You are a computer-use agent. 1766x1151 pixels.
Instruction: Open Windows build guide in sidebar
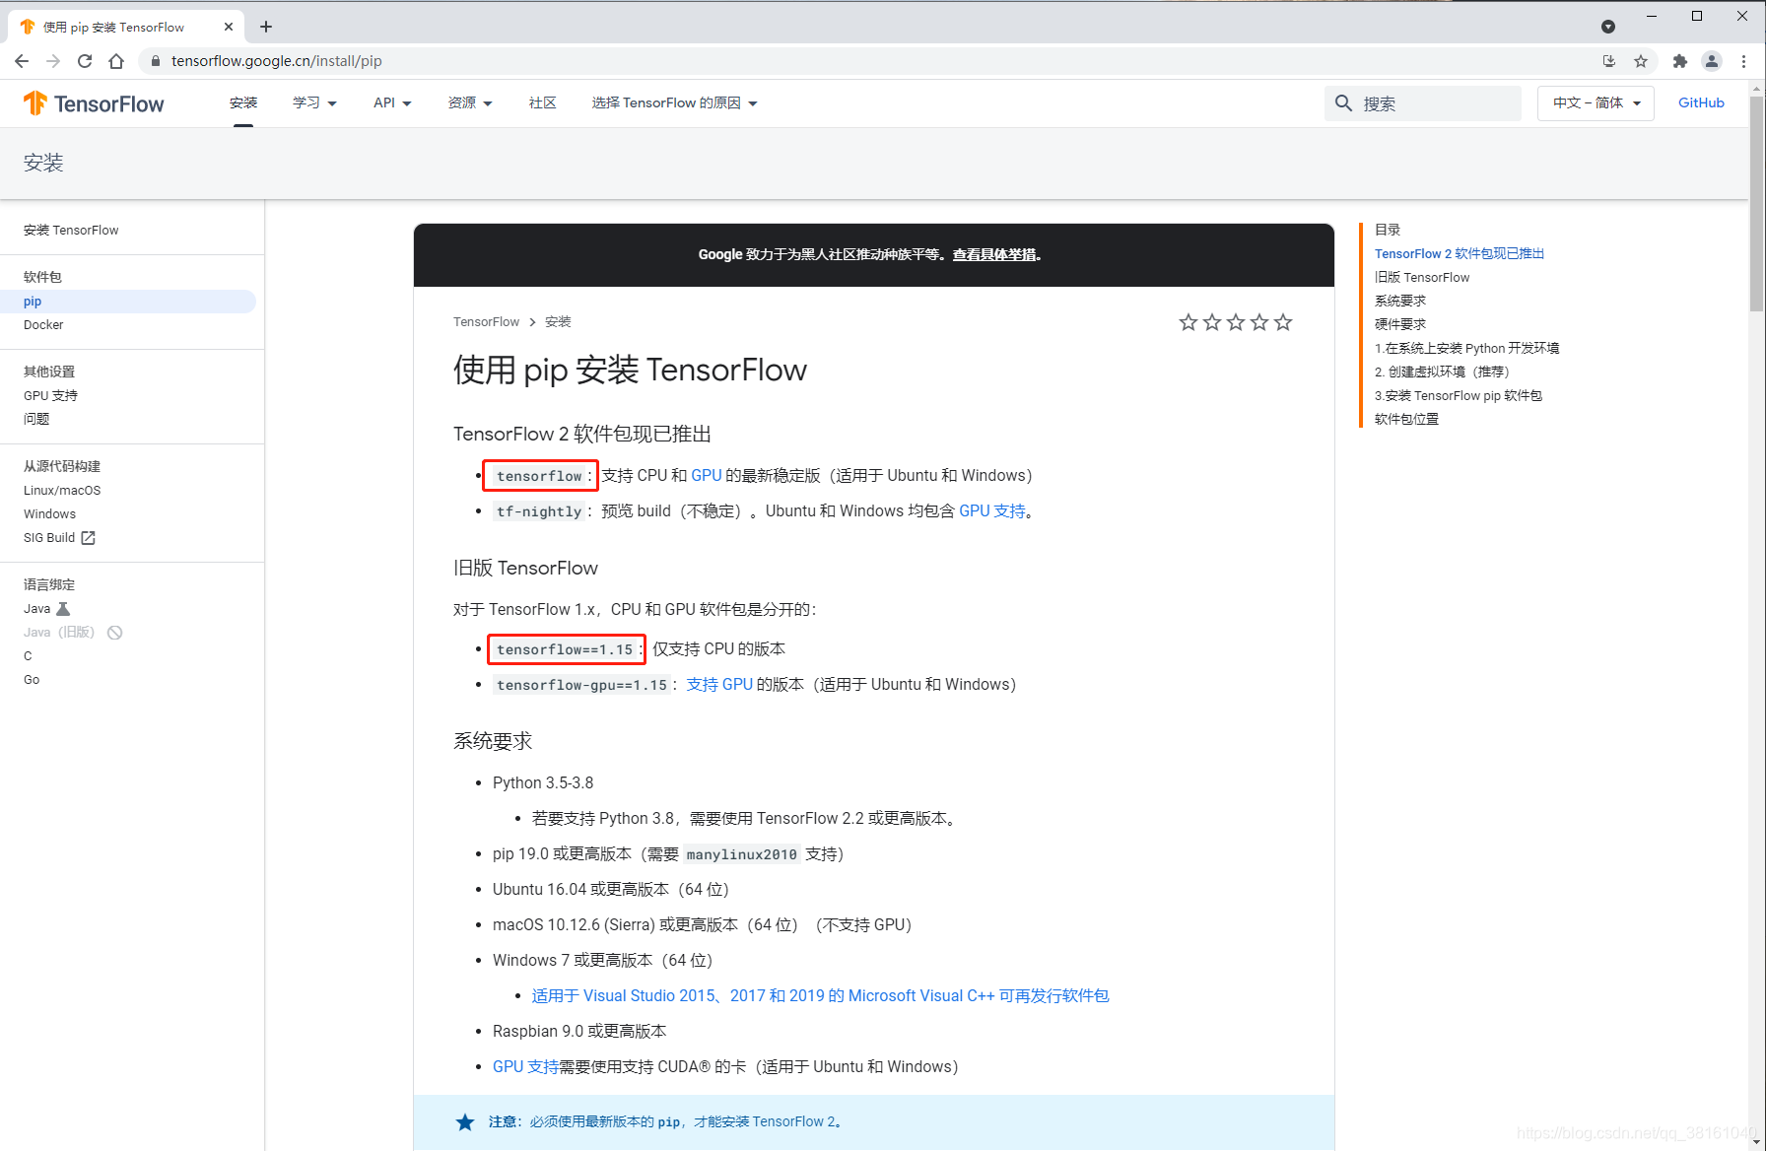49,513
